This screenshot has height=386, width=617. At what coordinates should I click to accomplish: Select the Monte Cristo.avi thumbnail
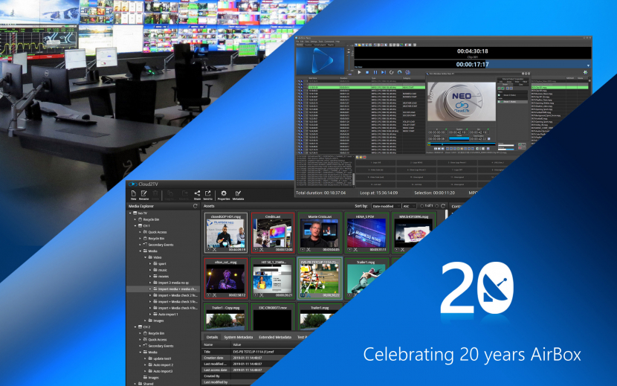point(319,233)
